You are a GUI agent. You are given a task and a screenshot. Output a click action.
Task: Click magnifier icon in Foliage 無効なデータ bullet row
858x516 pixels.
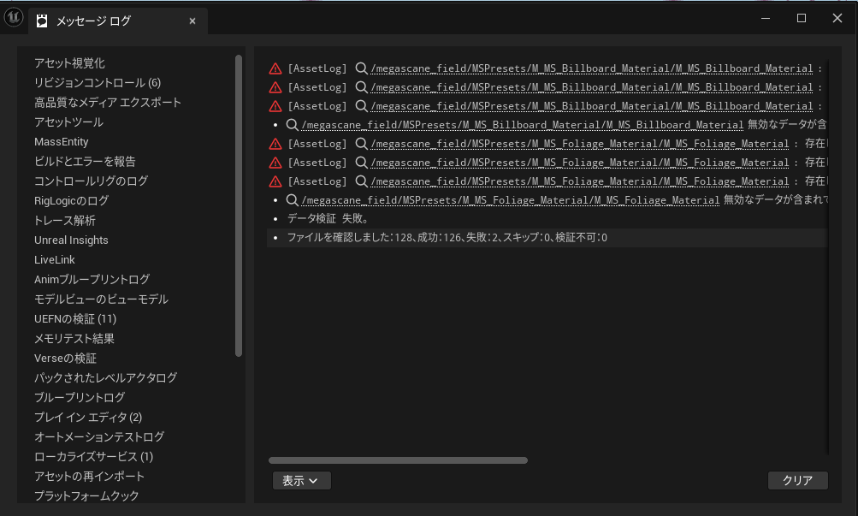coord(293,200)
